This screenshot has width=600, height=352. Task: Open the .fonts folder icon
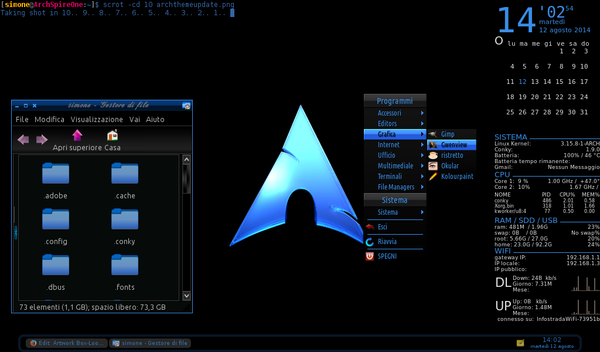tap(125, 265)
